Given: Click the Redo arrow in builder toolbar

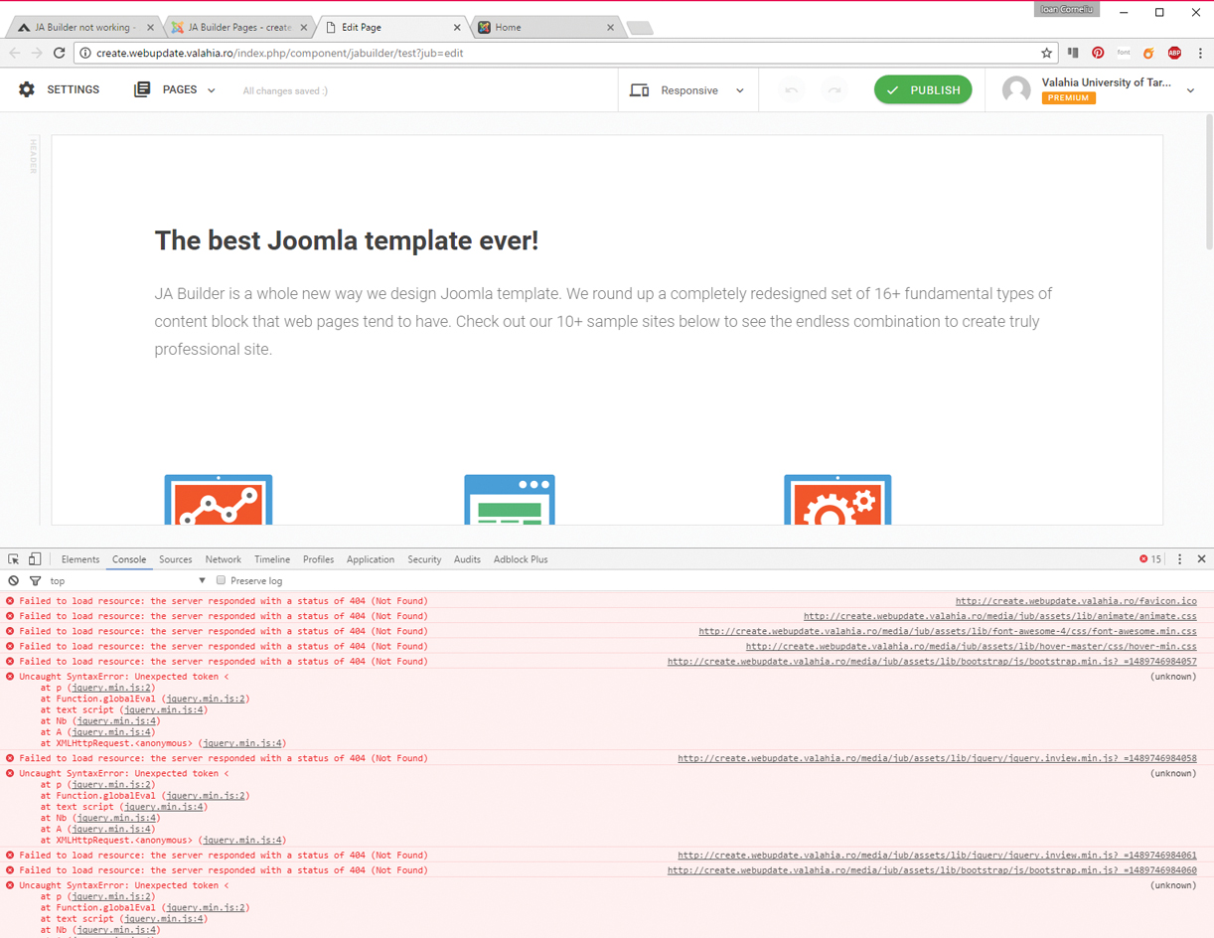Looking at the screenshot, I should pyautogui.click(x=835, y=90).
